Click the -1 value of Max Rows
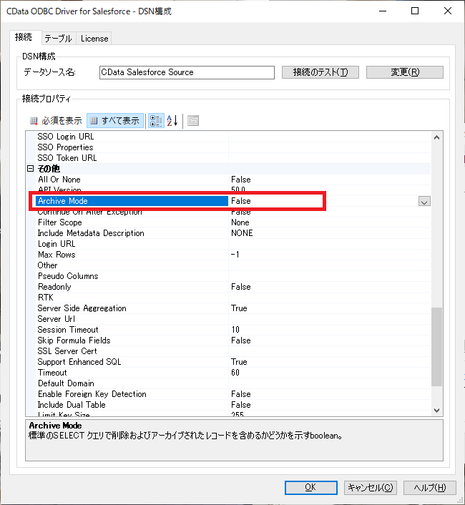 pyautogui.click(x=235, y=255)
